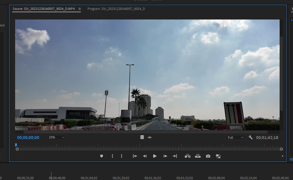Image resolution: width=293 pixels, height=180 pixels.
Task: Click the source video preview frame
Action: (147, 75)
